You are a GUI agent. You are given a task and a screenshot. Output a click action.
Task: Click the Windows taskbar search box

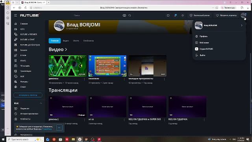(x=25, y=139)
